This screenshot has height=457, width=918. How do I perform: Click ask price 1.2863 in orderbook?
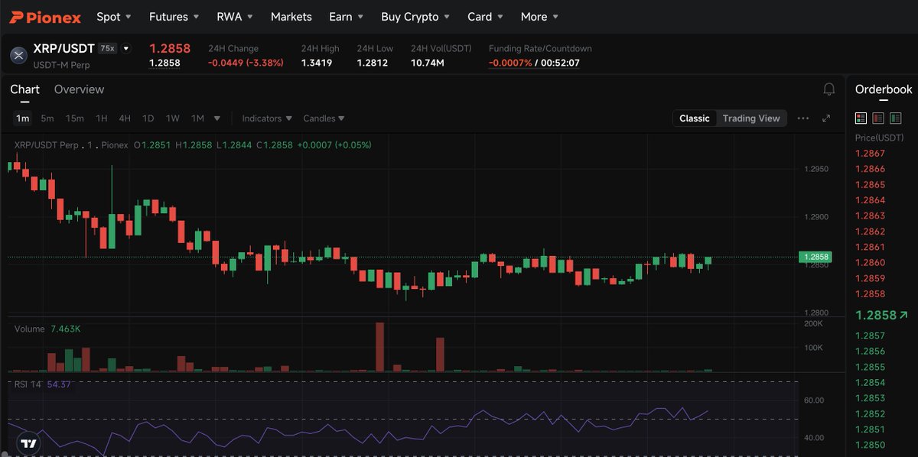point(870,216)
